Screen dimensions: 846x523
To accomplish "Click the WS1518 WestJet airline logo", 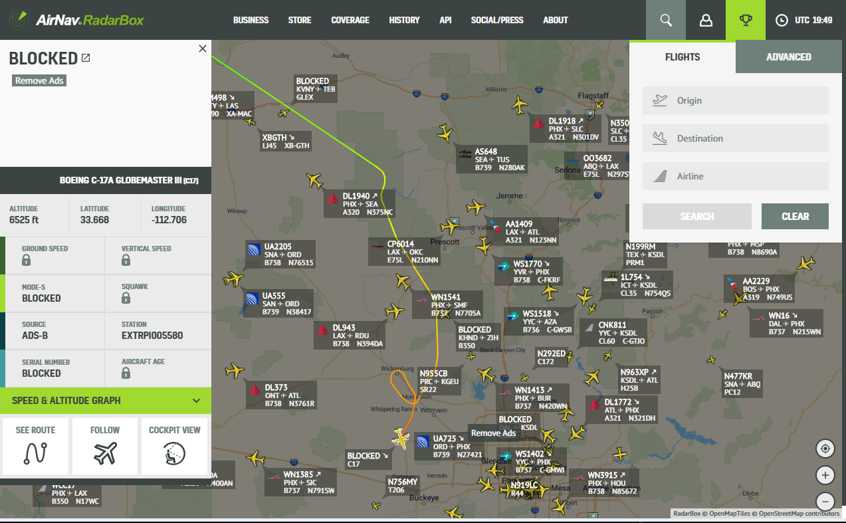I will pos(512,316).
